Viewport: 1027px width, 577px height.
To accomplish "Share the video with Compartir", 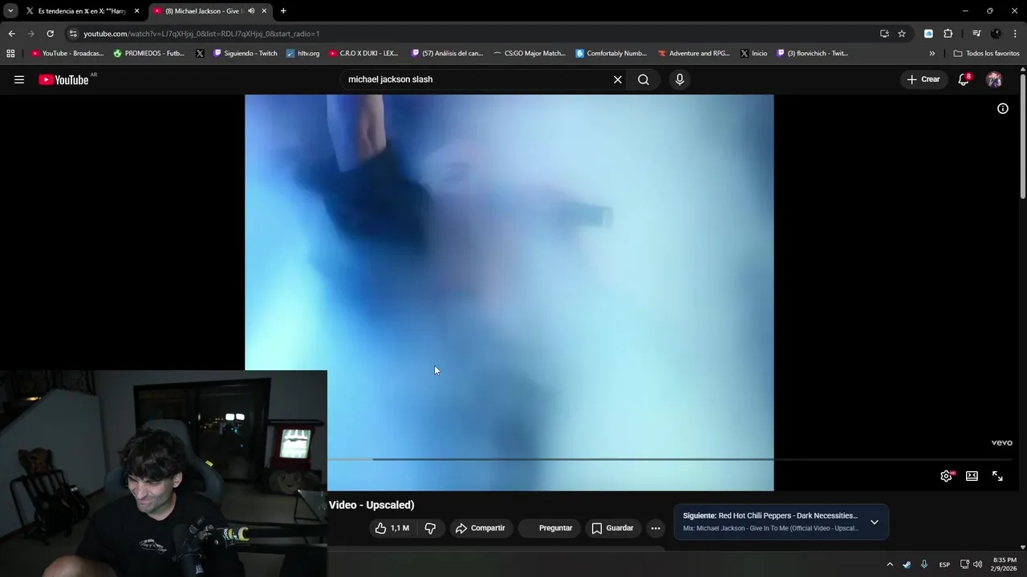I will pyautogui.click(x=480, y=528).
